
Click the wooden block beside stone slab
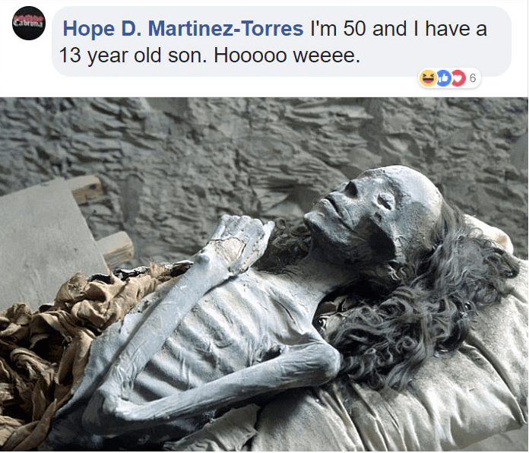(x=116, y=249)
